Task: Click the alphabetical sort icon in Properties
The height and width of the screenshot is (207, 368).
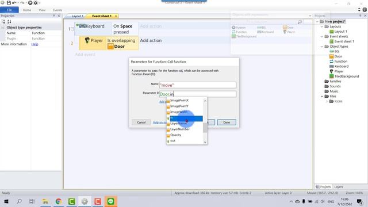Action: [x=9, y=22]
